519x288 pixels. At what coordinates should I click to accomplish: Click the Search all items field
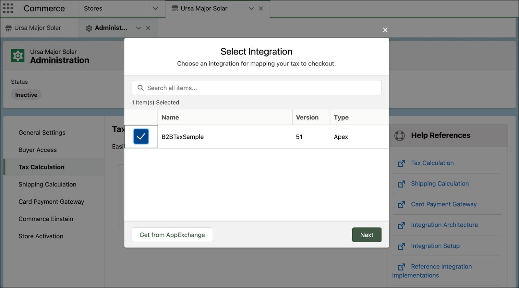[x=257, y=88]
